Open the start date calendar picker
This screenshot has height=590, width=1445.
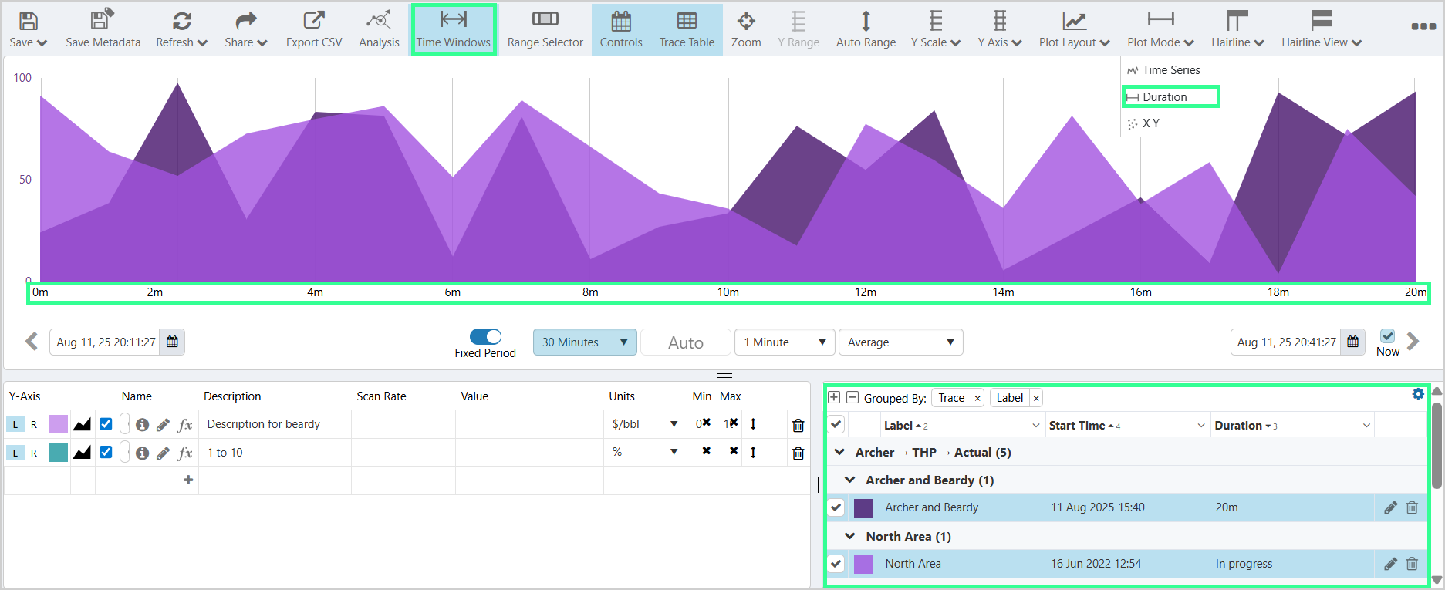[x=172, y=342]
